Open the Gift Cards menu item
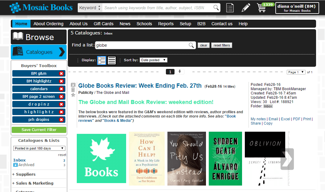This screenshot has width=325, height=192. 103,24
